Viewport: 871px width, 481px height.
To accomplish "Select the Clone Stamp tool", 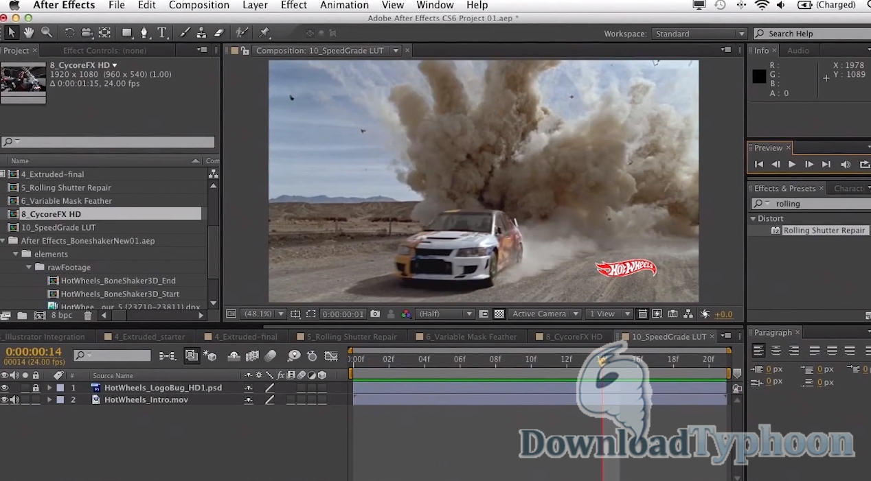I will (201, 32).
